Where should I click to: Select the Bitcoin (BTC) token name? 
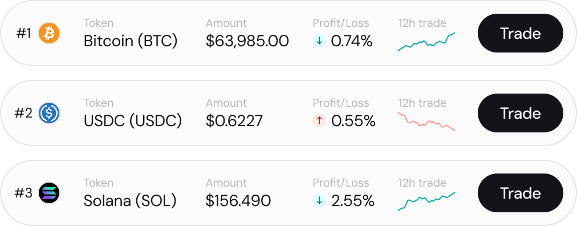(x=131, y=41)
